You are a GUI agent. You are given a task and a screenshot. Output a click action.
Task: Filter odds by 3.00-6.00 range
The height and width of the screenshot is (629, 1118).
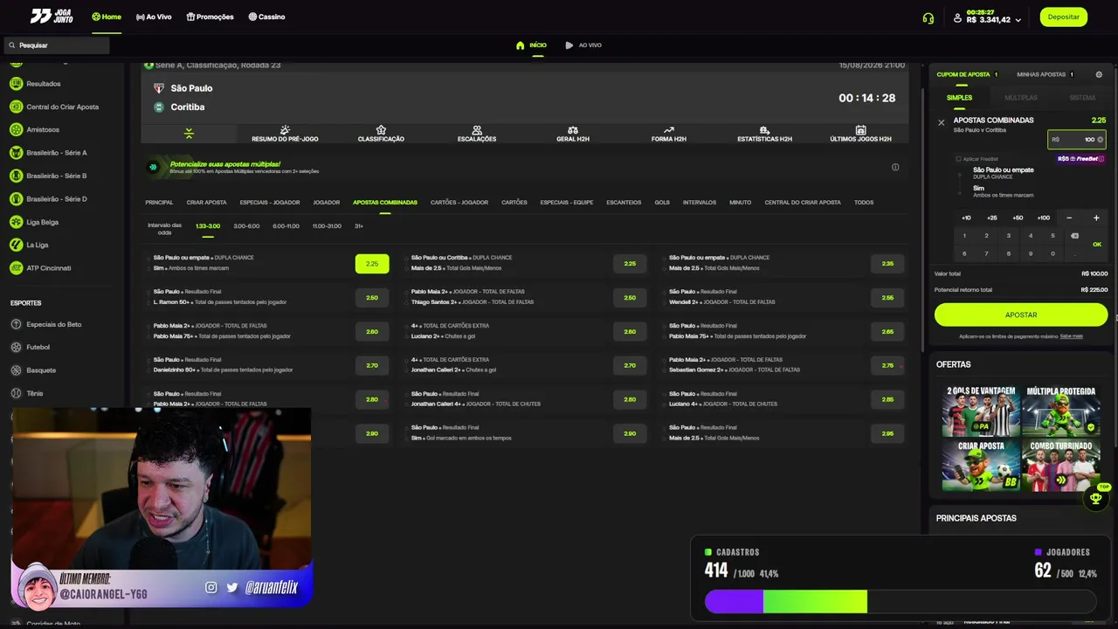(x=246, y=226)
